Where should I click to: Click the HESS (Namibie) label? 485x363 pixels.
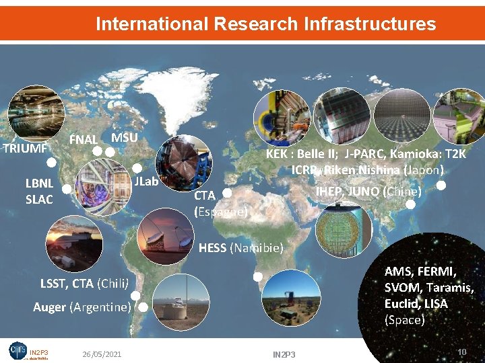tap(241, 247)
